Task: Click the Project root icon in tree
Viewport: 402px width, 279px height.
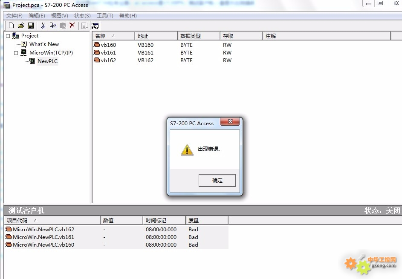Action: (16, 36)
